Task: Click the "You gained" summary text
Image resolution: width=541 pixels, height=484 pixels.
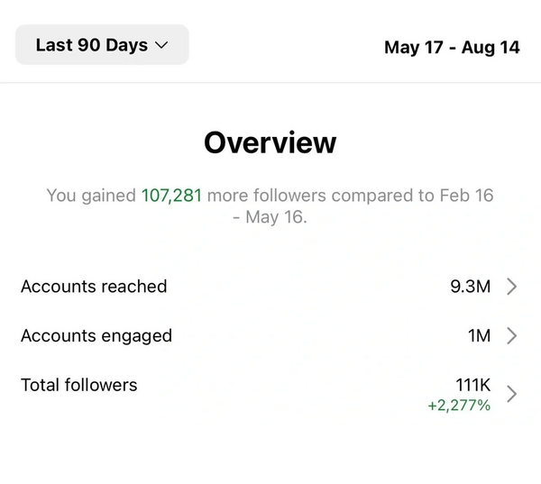Action: 91,195
